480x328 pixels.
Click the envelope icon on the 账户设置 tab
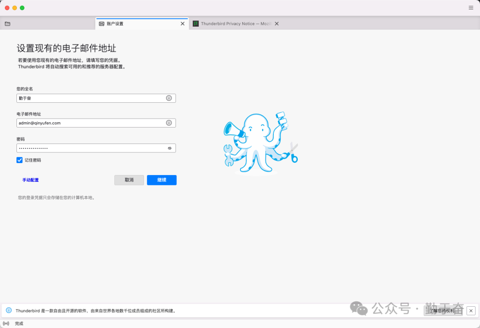tap(103, 23)
